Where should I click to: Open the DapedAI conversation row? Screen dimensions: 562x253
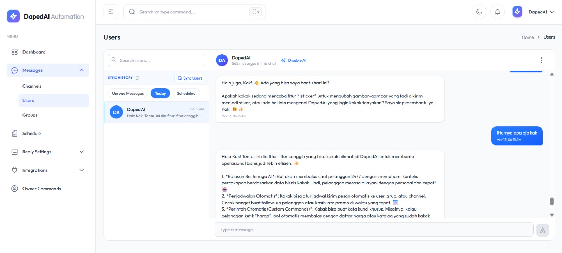tap(156, 112)
